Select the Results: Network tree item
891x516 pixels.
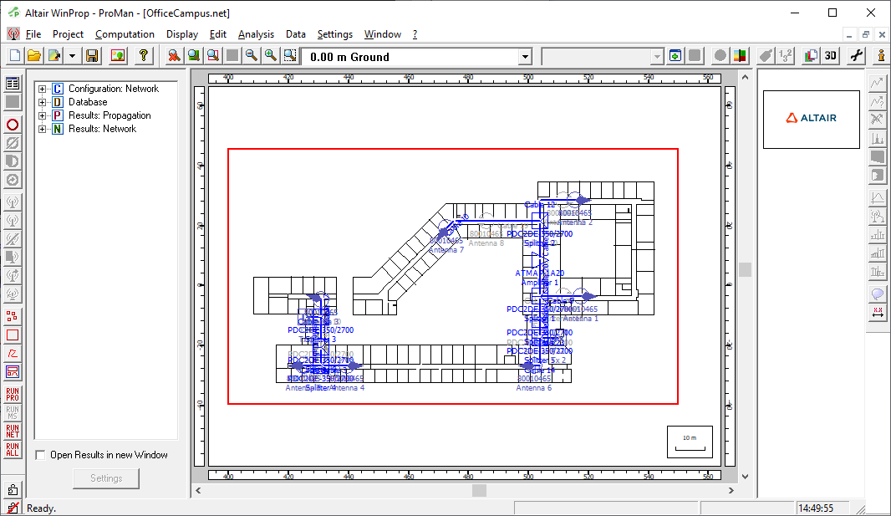pos(102,129)
